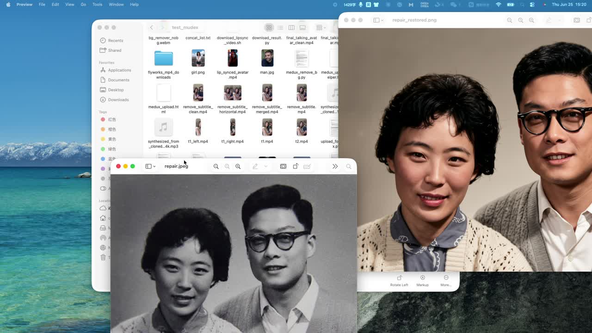This screenshot has height=333, width=592.
Task: Open Wi-Fi status in menu bar
Action: click(498, 4)
